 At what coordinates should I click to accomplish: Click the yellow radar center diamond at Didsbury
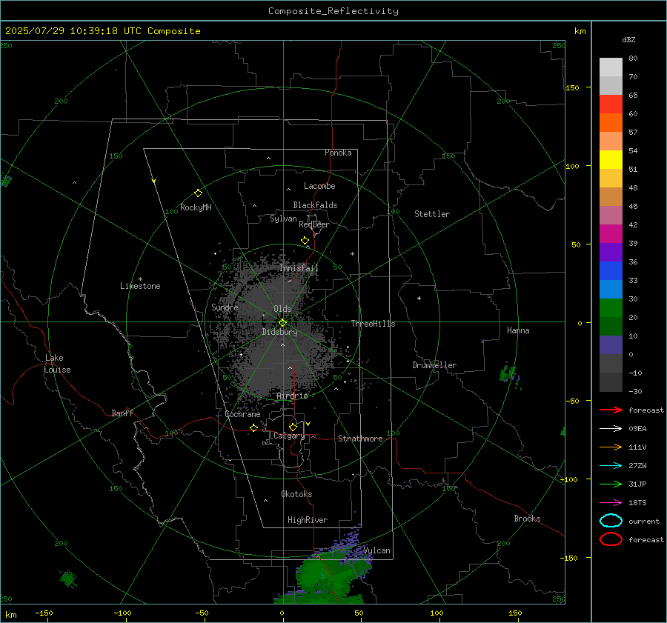click(282, 323)
